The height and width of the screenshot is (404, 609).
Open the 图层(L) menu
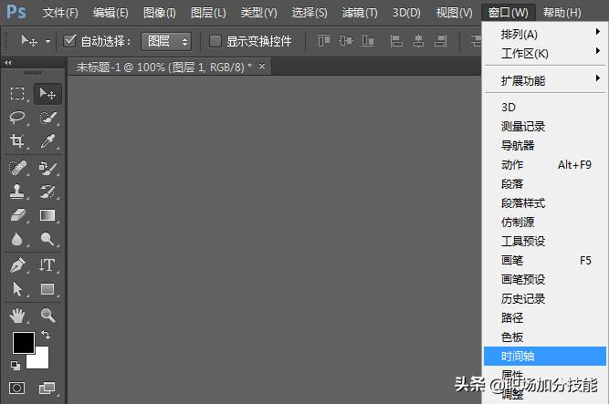tap(208, 13)
